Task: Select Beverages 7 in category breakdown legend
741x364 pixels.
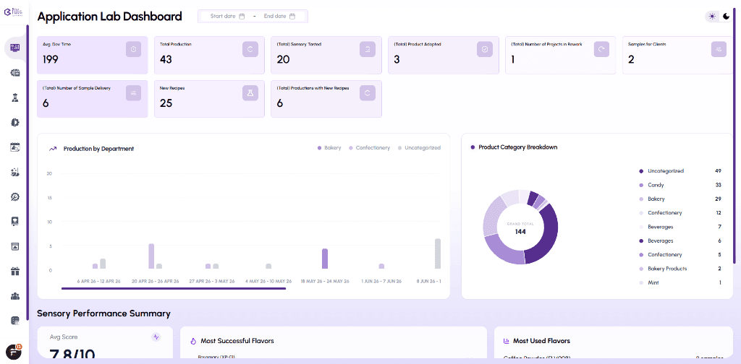Action: click(680, 227)
